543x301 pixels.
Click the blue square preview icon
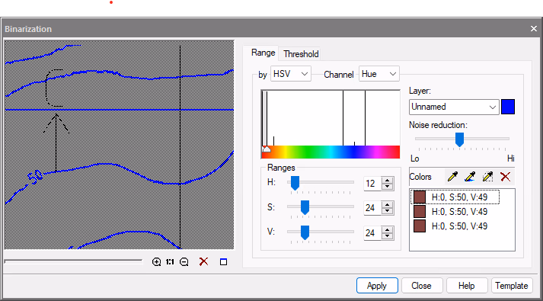pyautogui.click(x=223, y=262)
